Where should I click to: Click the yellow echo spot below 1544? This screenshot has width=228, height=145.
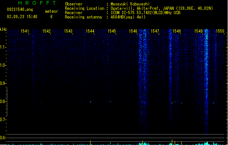click(91, 102)
